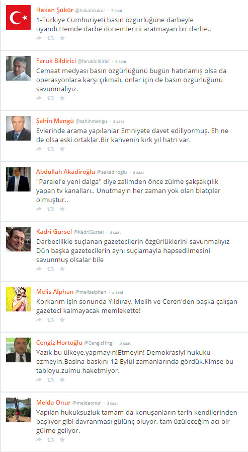Favorite Hakan Şükür's tweet with star
The image size is (248, 452).
pyautogui.click(x=62, y=38)
